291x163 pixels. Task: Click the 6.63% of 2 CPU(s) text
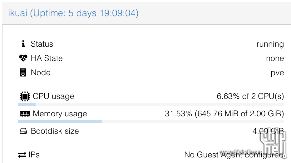click(x=250, y=96)
